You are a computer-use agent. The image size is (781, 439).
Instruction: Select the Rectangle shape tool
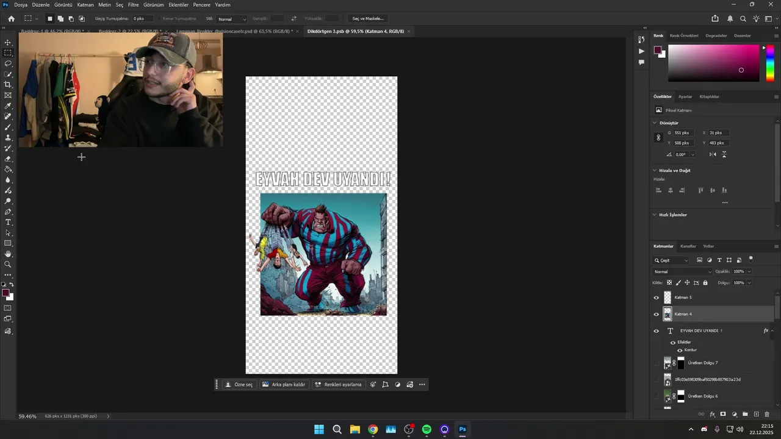(8, 243)
